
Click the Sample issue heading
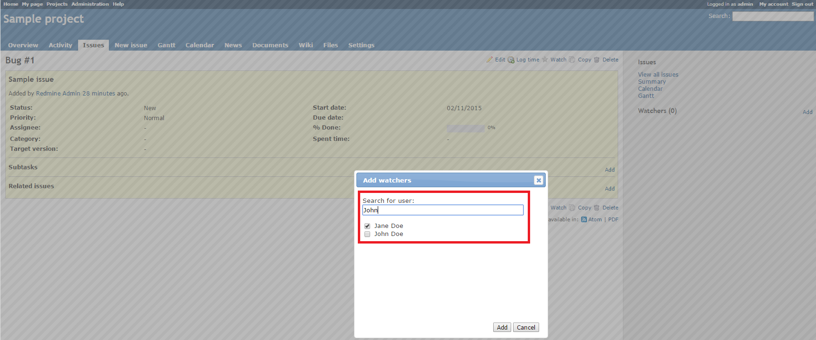click(31, 79)
